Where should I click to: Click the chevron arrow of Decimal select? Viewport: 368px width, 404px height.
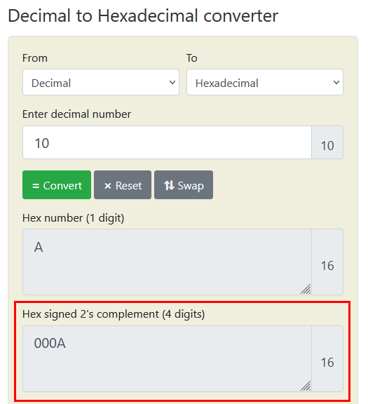coord(172,83)
